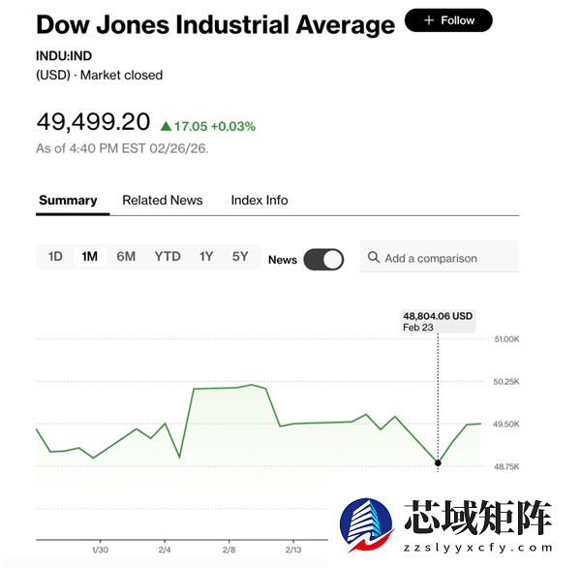Select the 1D chart range

pyautogui.click(x=55, y=257)
